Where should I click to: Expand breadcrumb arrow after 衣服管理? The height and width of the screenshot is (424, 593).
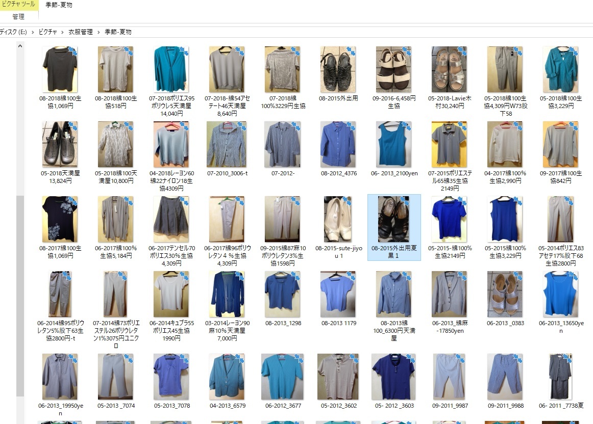click(98, 32)
